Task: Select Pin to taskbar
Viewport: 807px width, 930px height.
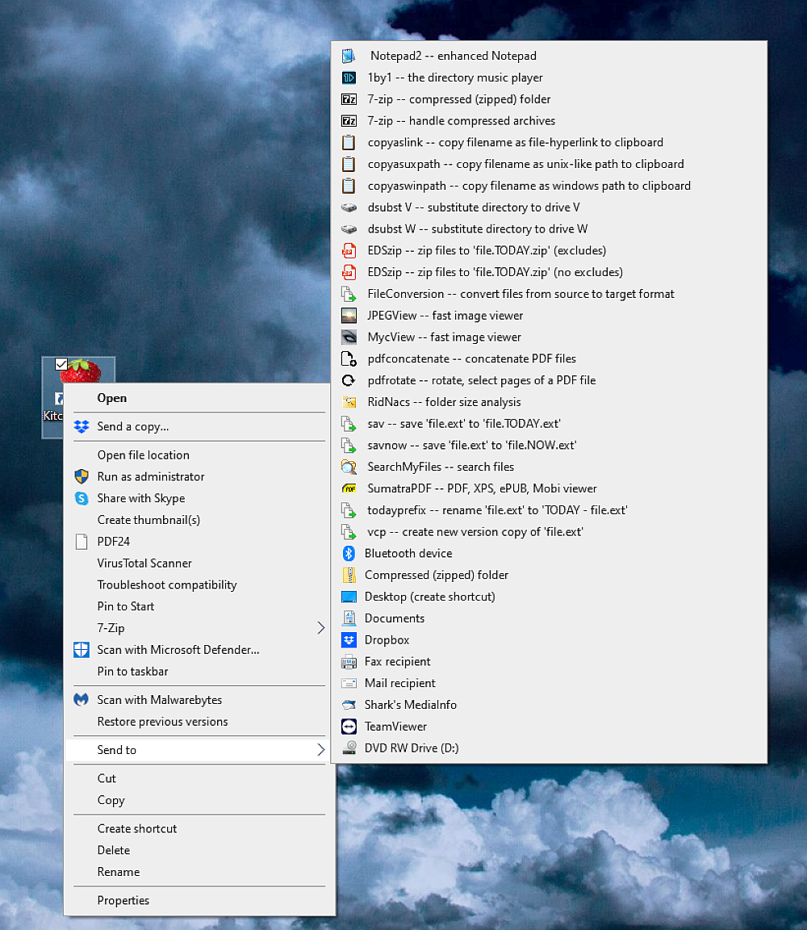Action: [x=199, y=672]
